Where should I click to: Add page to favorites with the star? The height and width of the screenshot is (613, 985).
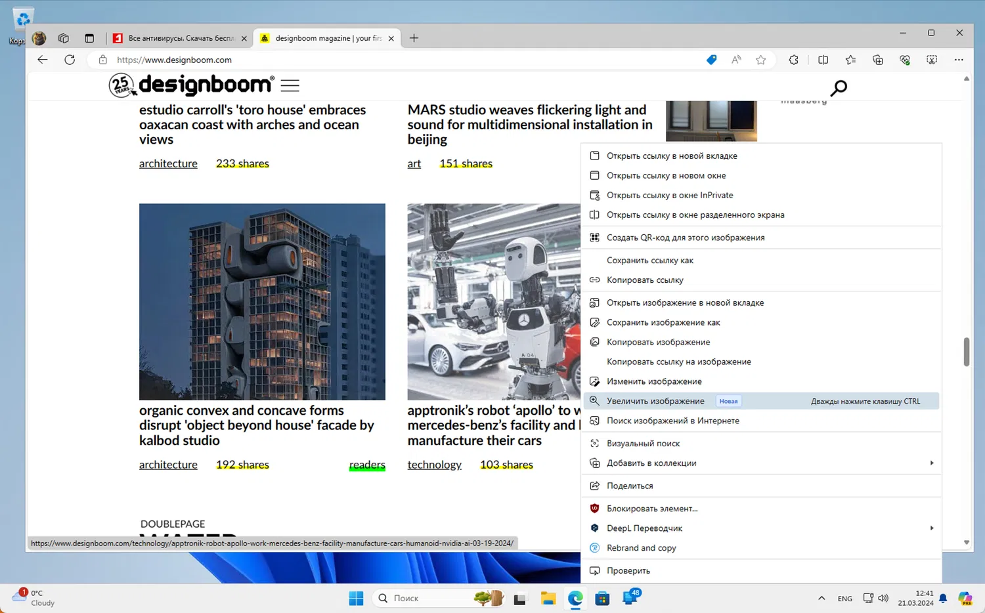(760, 60)
